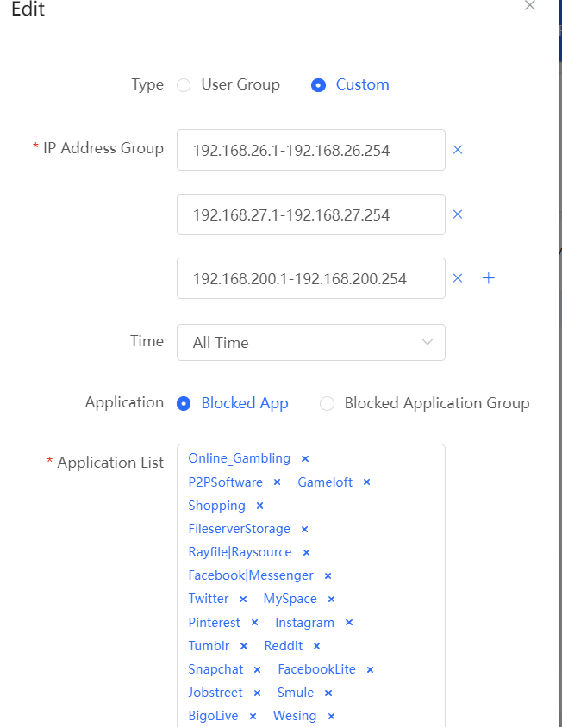Remove the Pinterest tag
This screenshot has width=562, height=727.
254,623
